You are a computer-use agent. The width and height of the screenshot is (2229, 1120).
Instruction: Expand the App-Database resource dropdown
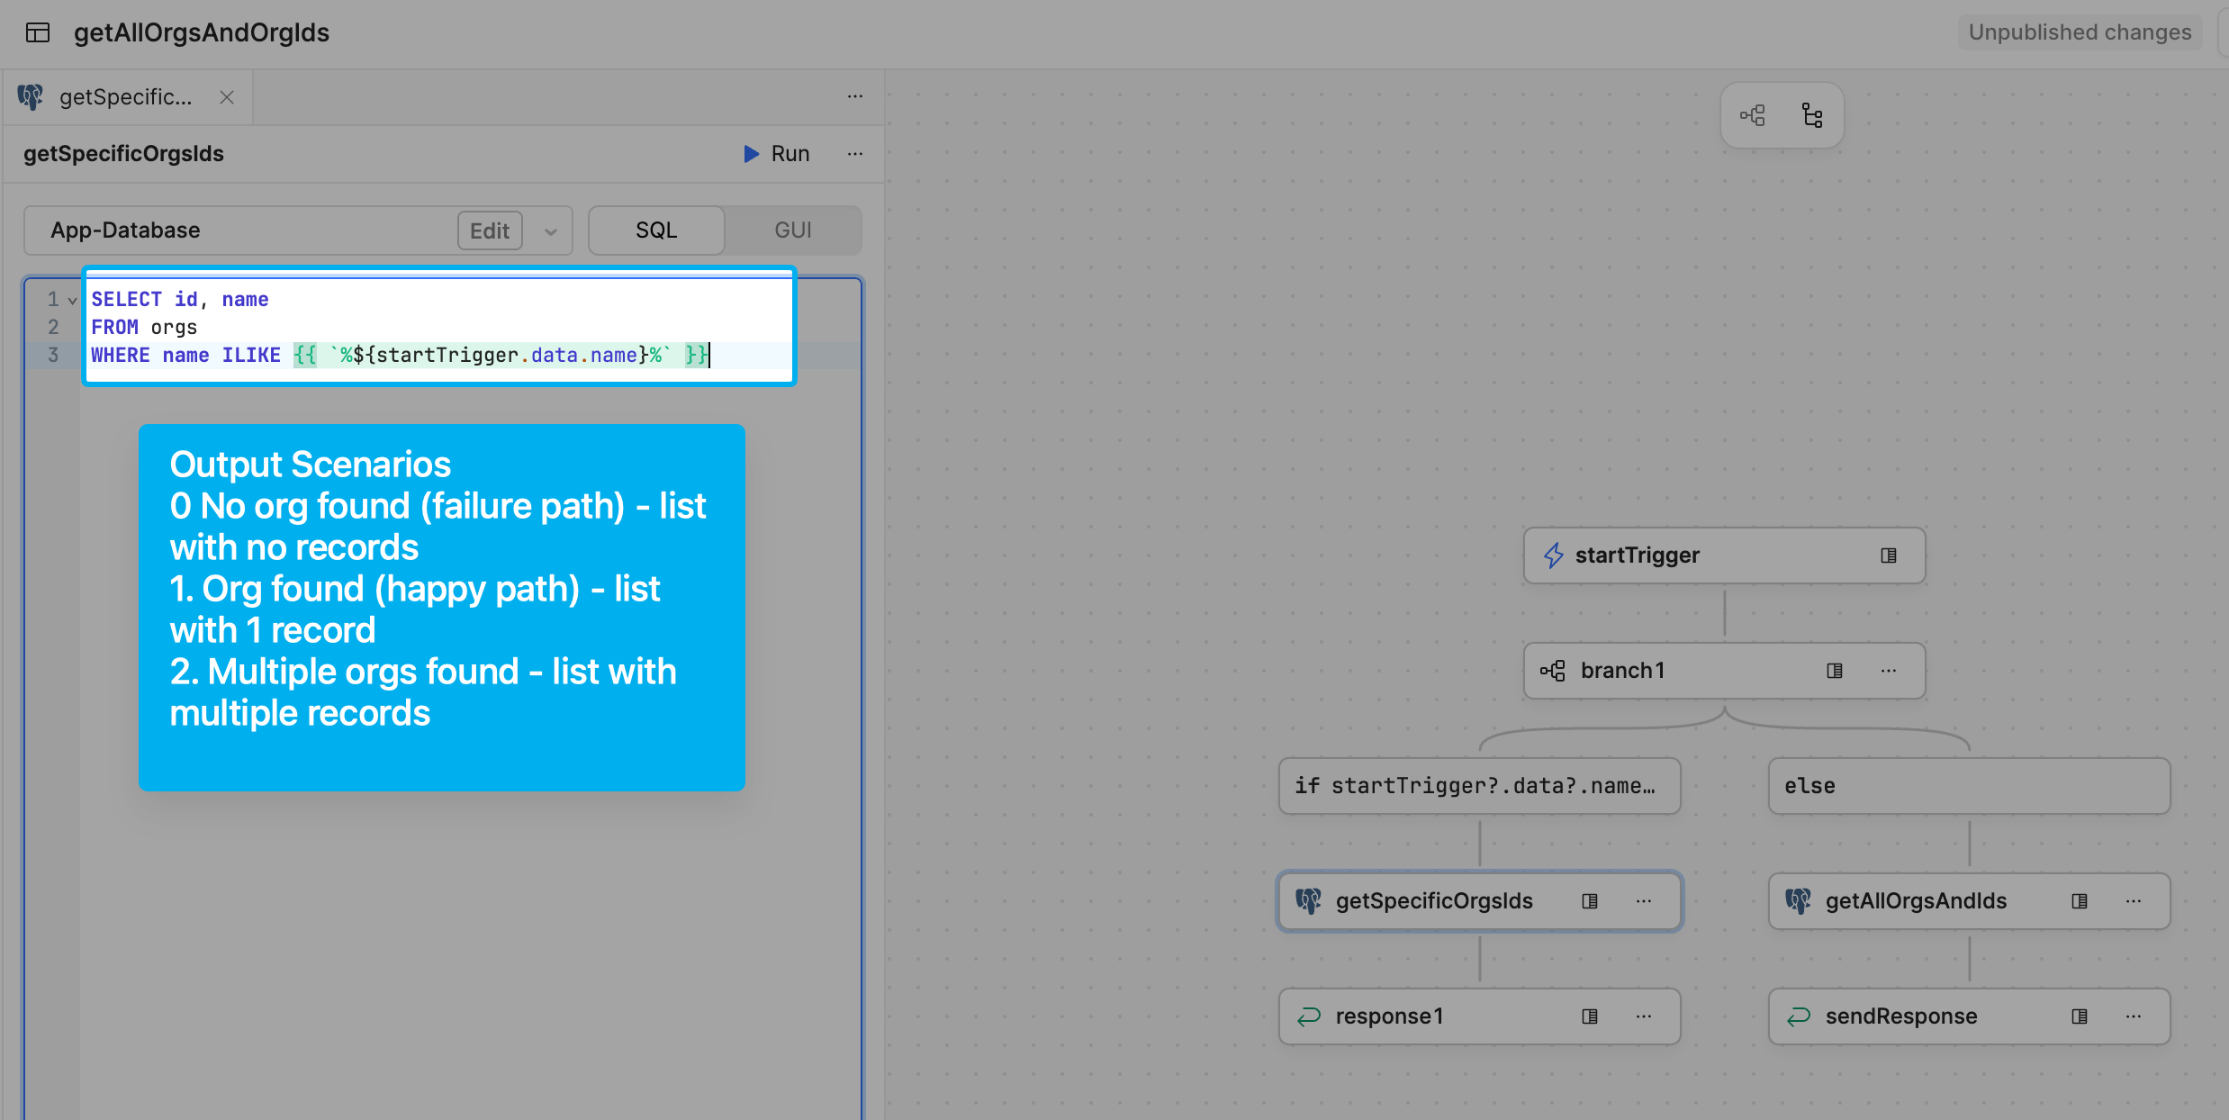(x=550, y=231)
